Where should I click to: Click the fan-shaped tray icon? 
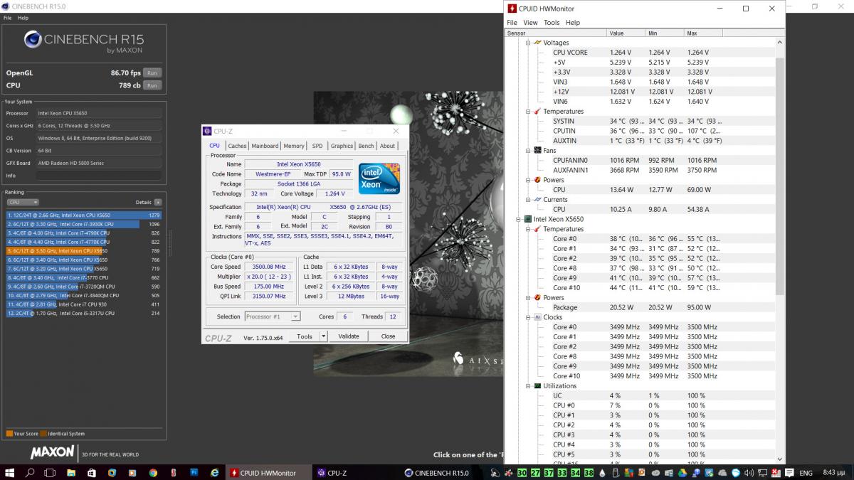tap(508, 473)
